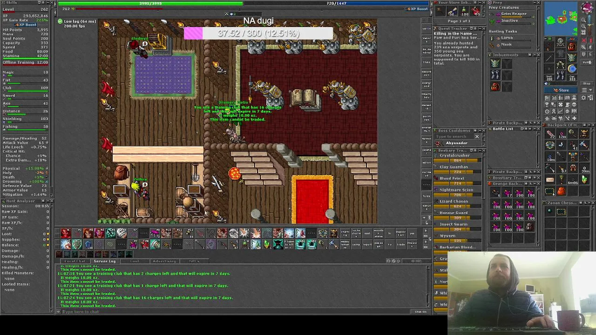Minimize the Zaoan Chess container
Image resolution: width=596 pixels, height=335 pixels.
click(589, 203)
